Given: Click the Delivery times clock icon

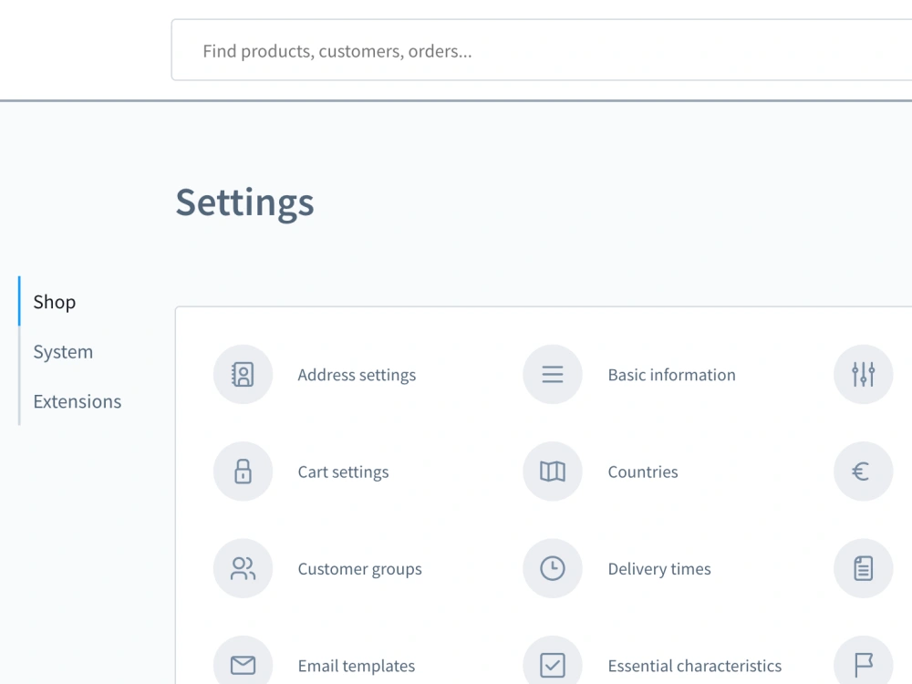Looking at the screenshot, I should 553,568.
